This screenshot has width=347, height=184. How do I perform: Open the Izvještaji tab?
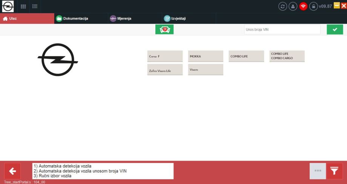[x=189, y=18]
